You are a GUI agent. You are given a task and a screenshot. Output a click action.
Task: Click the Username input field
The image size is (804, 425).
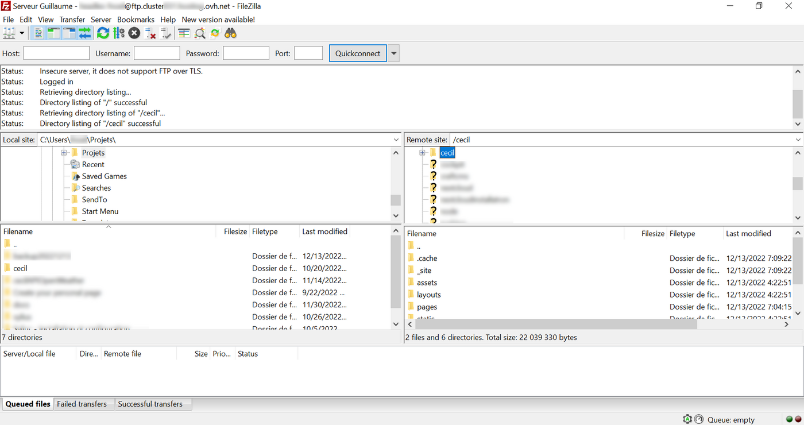(156, 53)
